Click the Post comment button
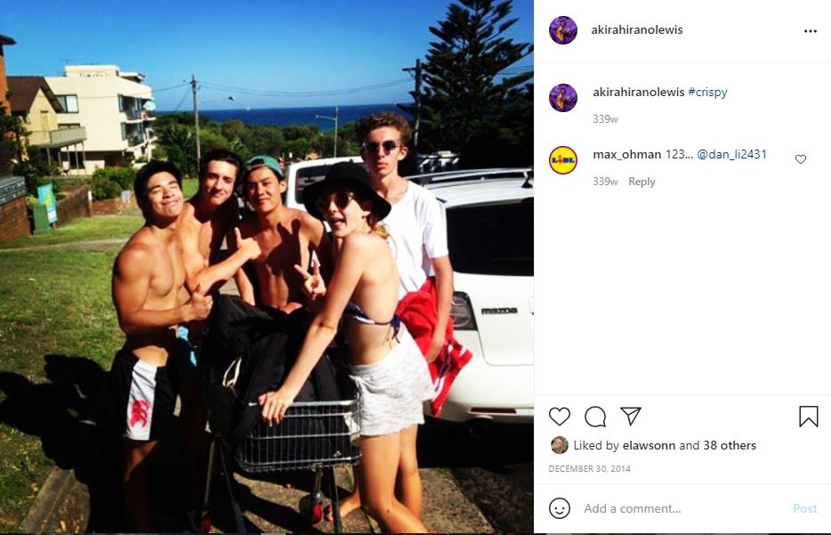 (804, 508)
